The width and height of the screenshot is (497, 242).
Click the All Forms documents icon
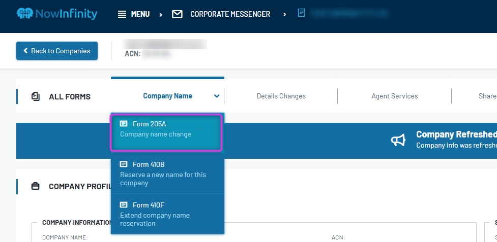coord(36,96)
